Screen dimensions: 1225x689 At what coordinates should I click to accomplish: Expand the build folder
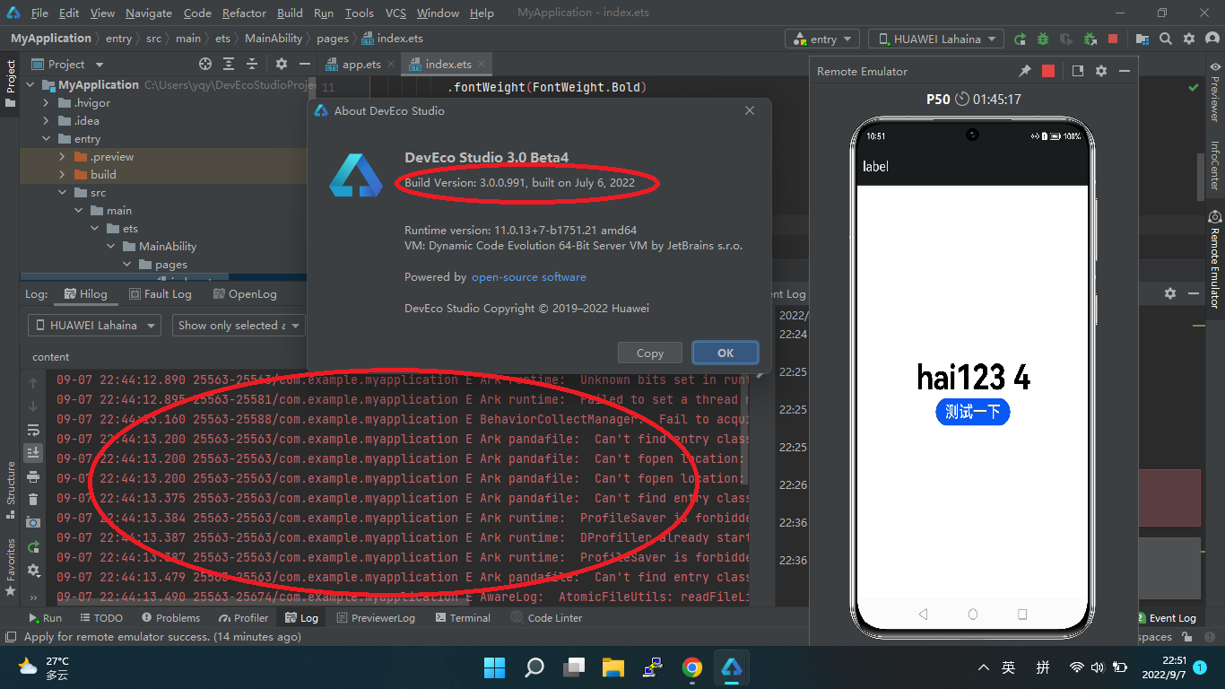pyautogui.click(x=63, y=175)
